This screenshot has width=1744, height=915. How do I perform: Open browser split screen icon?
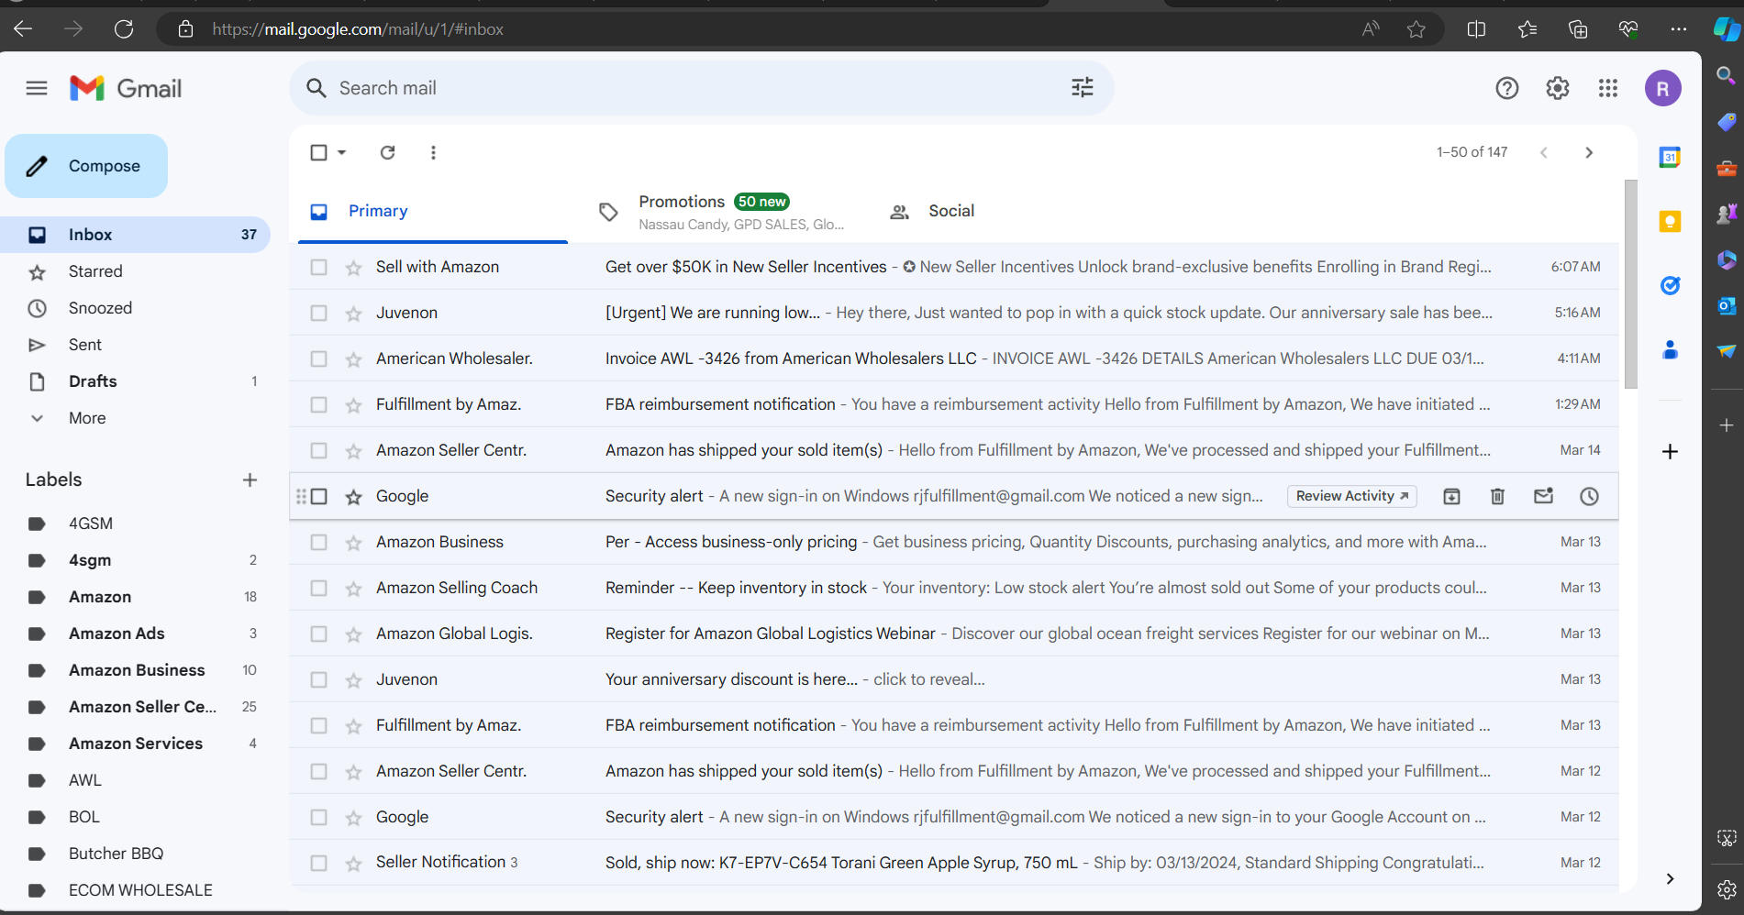(x=1476, y=29)
